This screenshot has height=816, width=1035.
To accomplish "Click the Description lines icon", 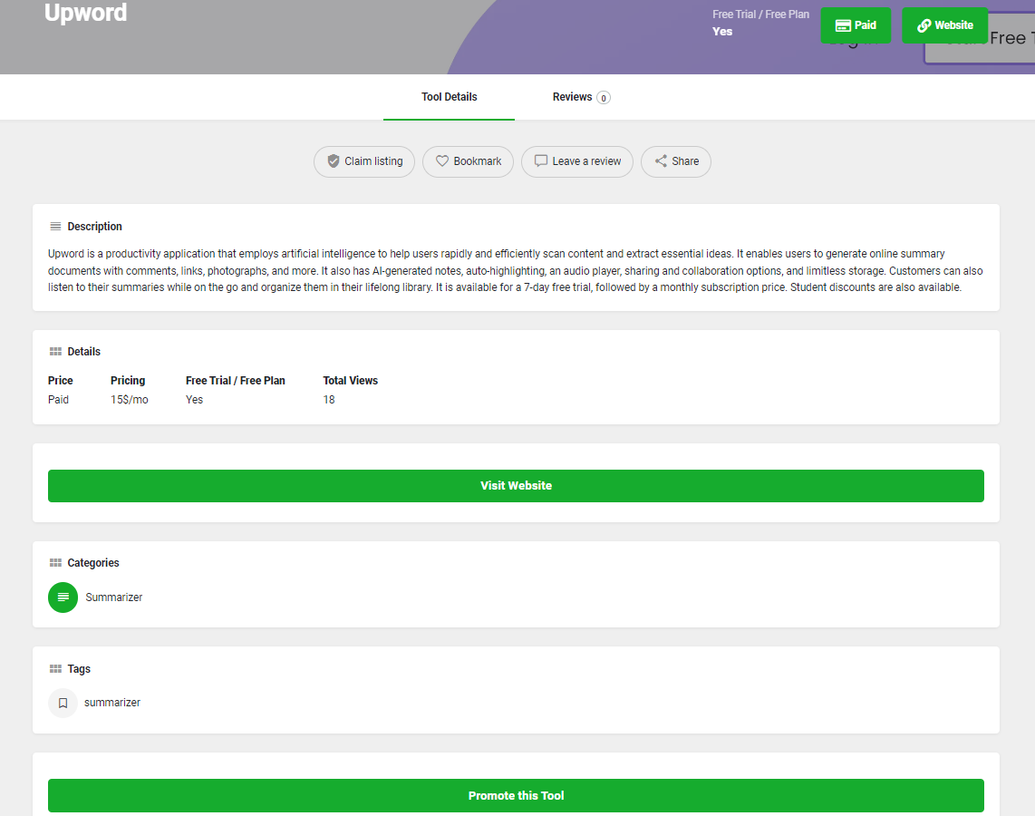I will (x=55, y=227).
